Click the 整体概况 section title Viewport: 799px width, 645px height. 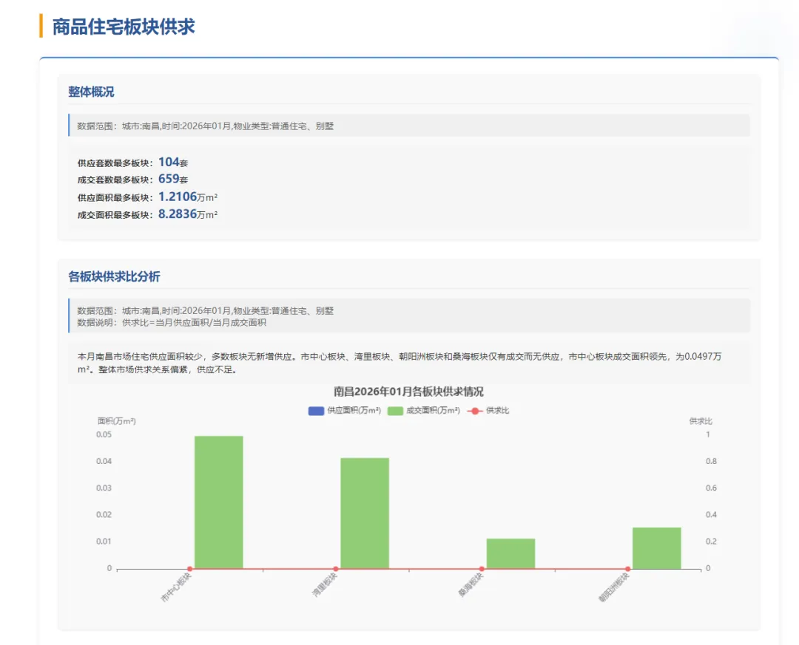pyautogui.click(x=91, y=92)
